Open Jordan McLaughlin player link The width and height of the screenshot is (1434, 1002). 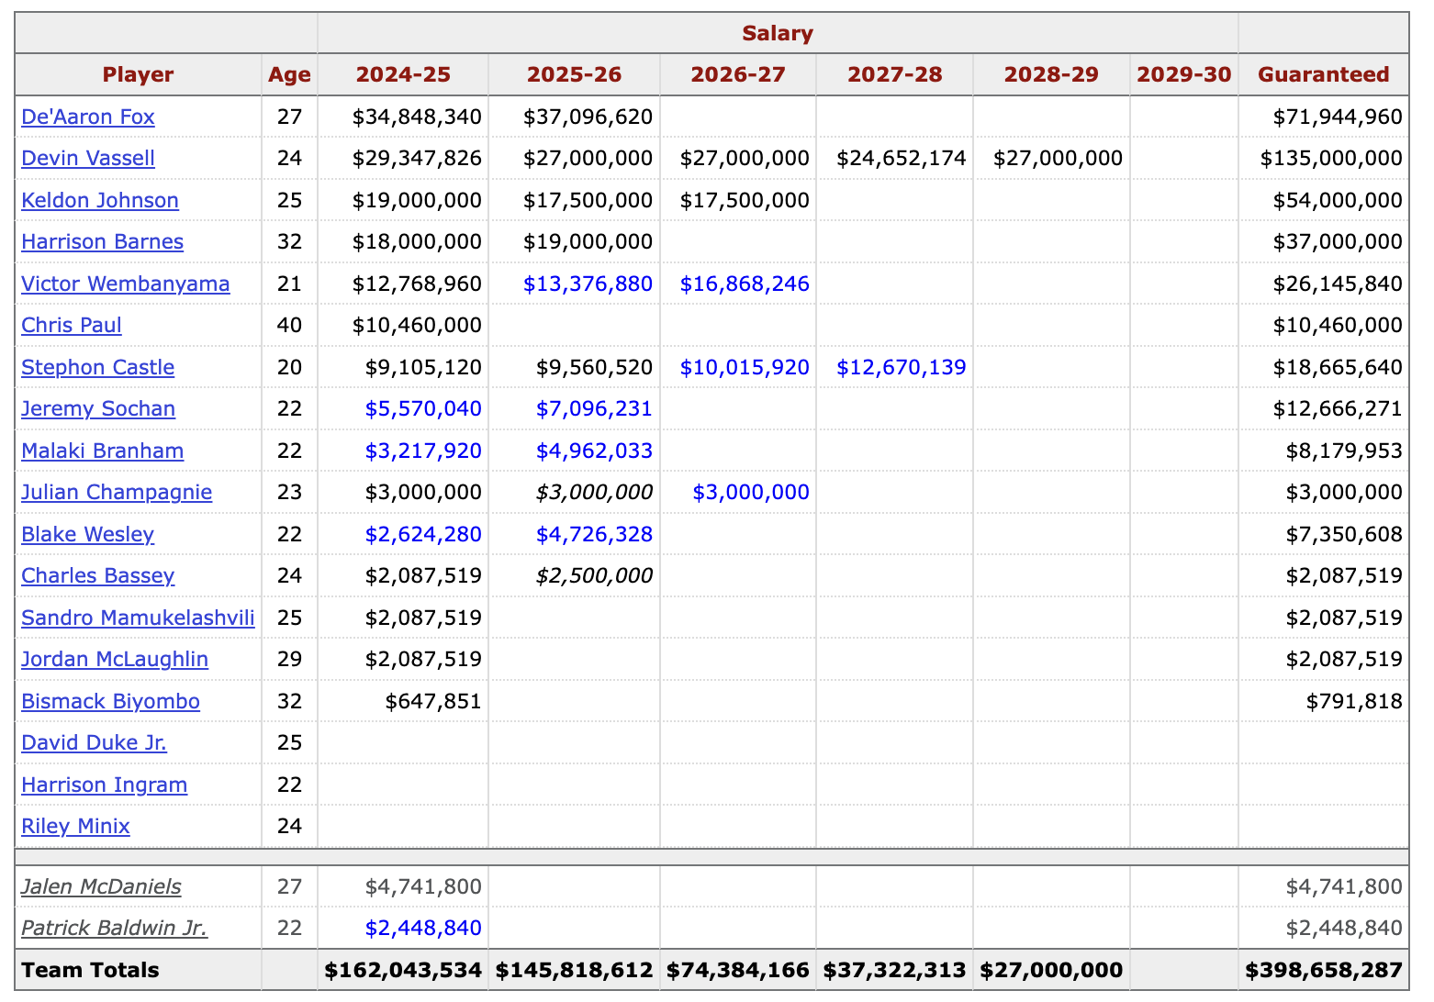coord(115,659)
